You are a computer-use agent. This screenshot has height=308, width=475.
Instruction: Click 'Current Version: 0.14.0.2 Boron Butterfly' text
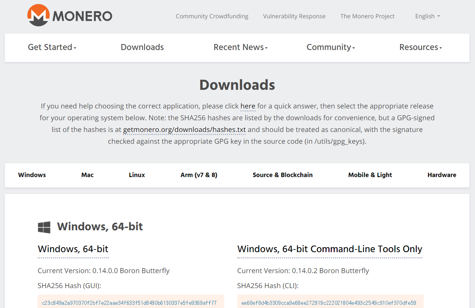pos(303,271)
